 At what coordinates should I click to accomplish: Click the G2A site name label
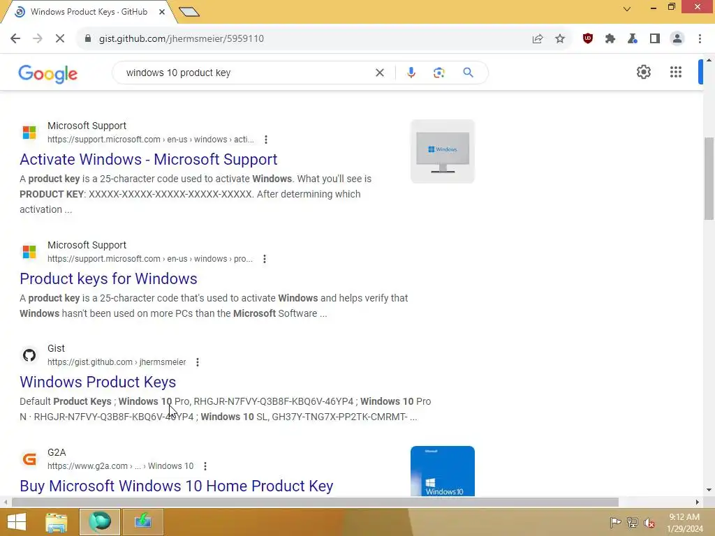[x=57, y=452]
